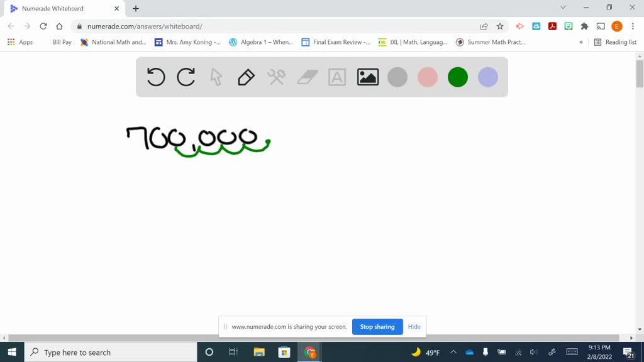The width and height of the screenshot is (644, 362).
Task: Bookmark this page with star icon
Action: (x=500, y=26)
